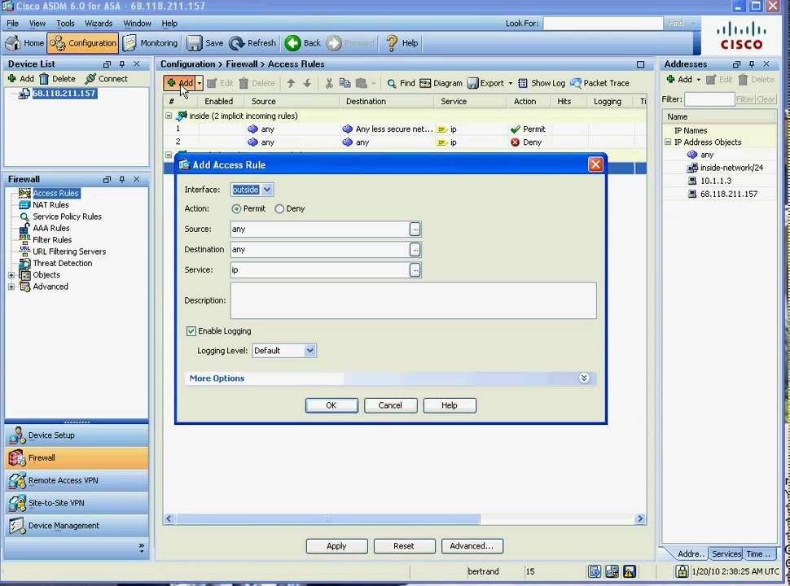Expand the Objects tree node
Viewport: 790px width, 586px height.
(x=11, y=275)
